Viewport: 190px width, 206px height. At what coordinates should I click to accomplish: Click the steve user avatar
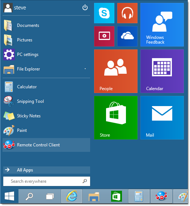click(8, 8)
